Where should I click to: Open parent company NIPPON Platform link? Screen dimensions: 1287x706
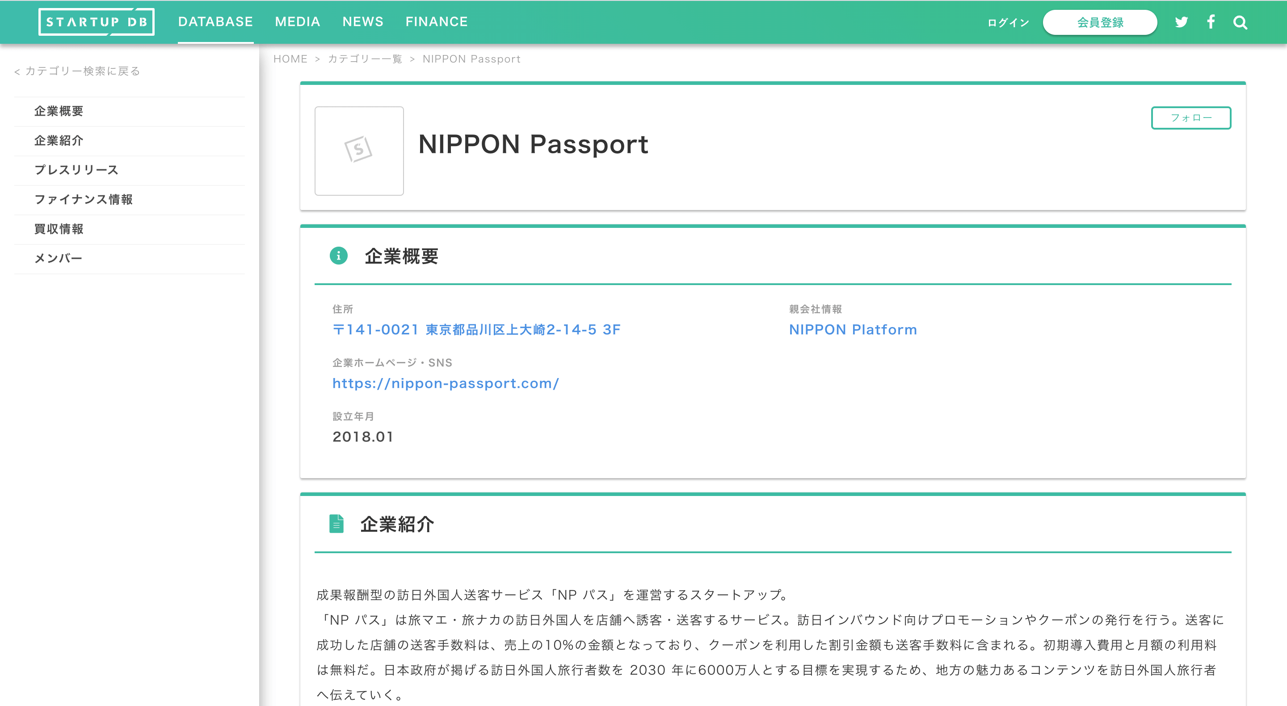point(853,329)
